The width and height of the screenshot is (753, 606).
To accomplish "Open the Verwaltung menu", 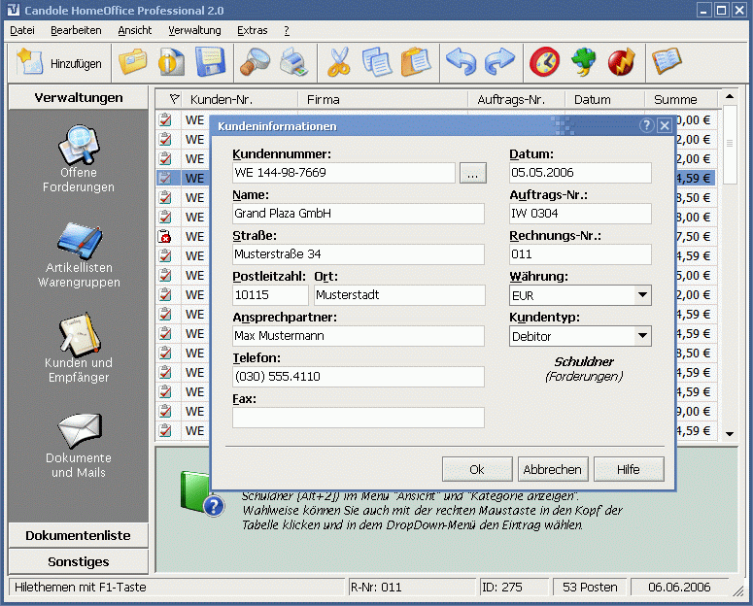I will coord(194,30).
